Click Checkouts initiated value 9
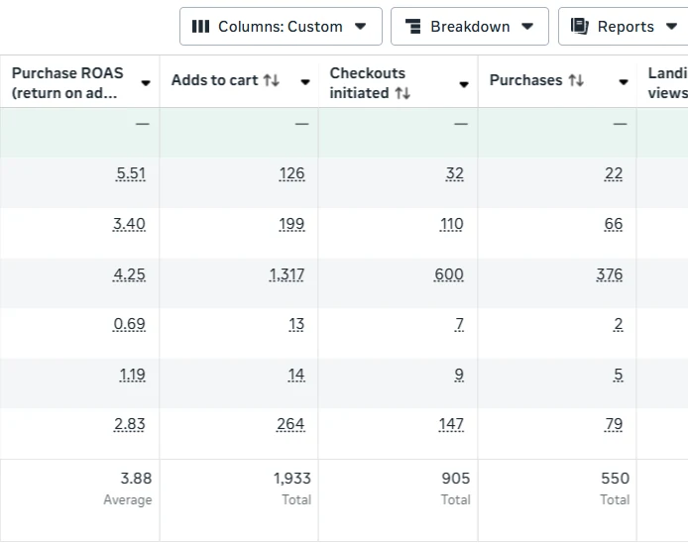 [x=459, y=375]
